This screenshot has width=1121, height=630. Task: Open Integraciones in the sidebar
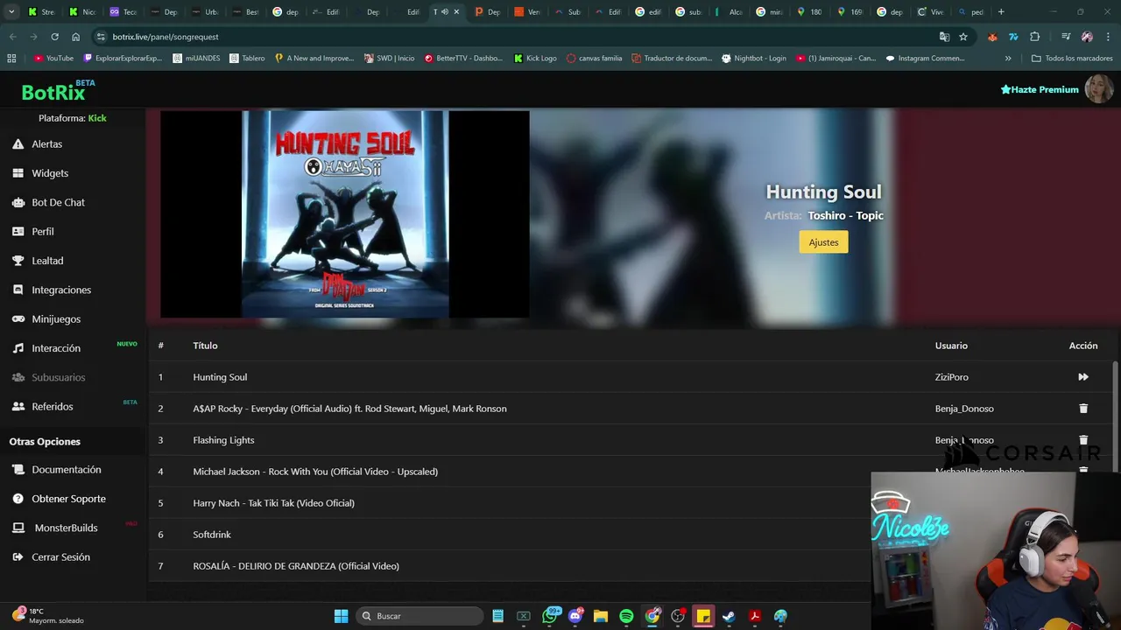(x=61, y=290)
